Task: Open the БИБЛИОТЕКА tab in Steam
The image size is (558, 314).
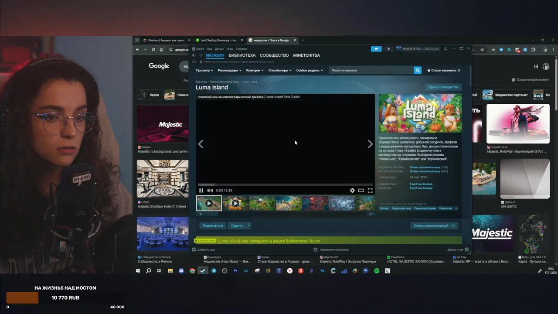Action: click(x=242, y=55)
